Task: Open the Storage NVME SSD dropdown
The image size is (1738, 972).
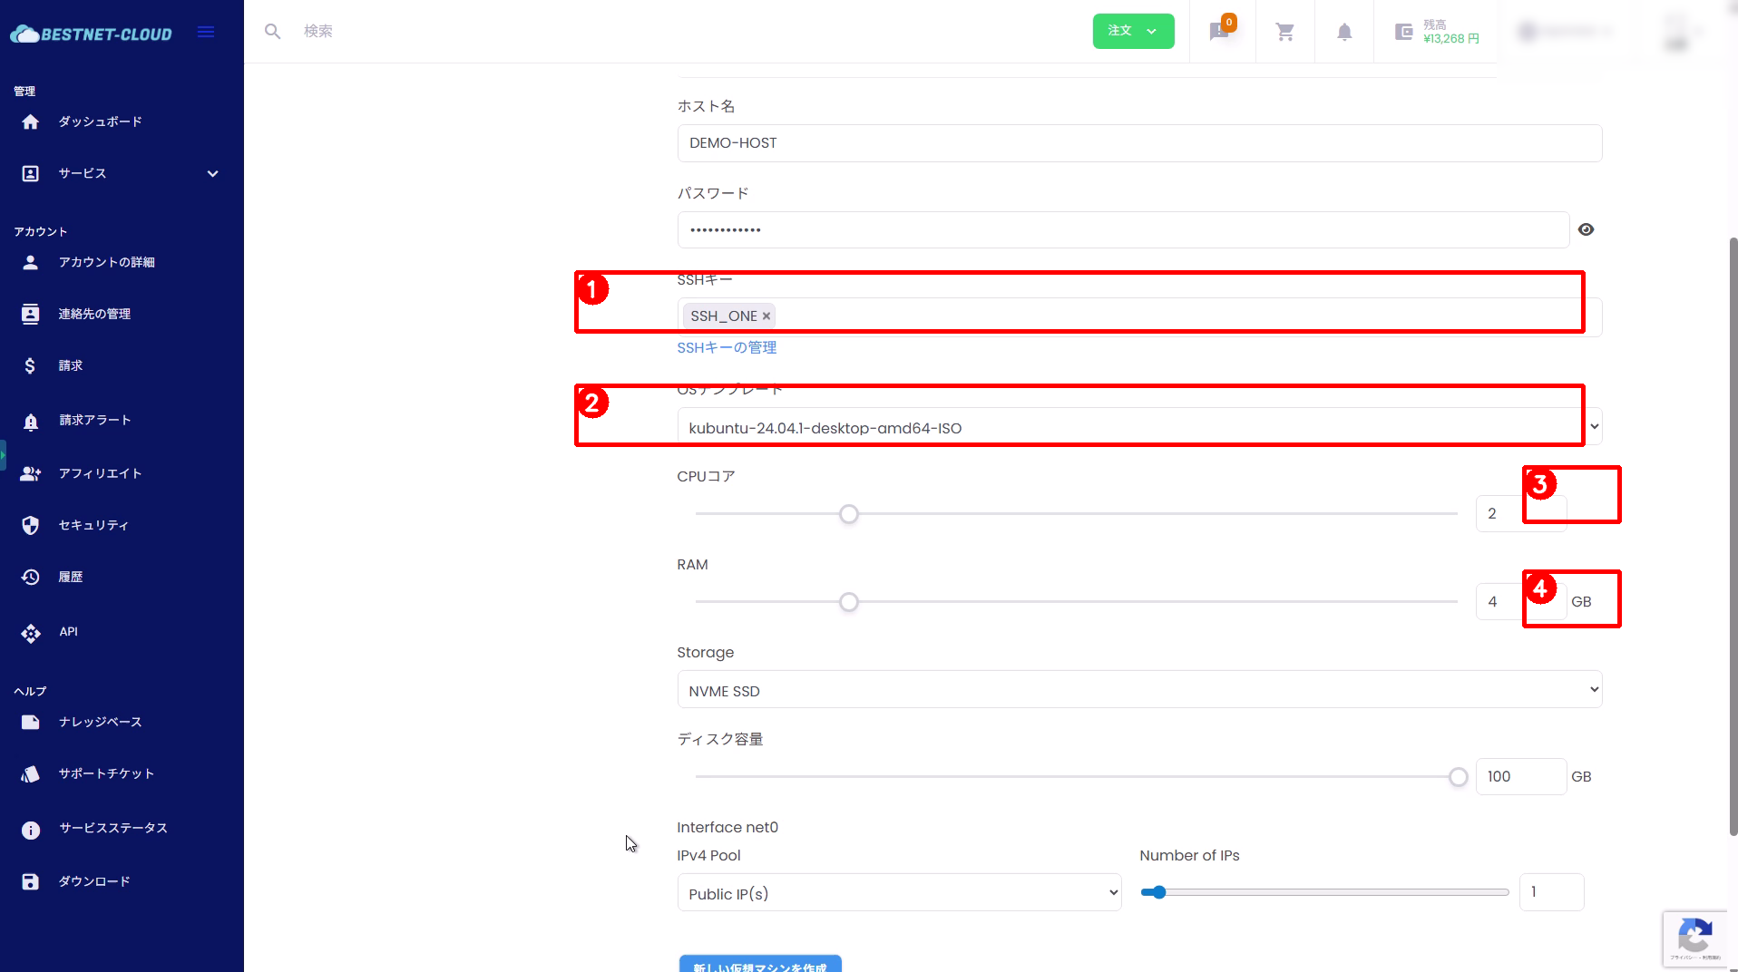Action: (x=1139, y=690)
